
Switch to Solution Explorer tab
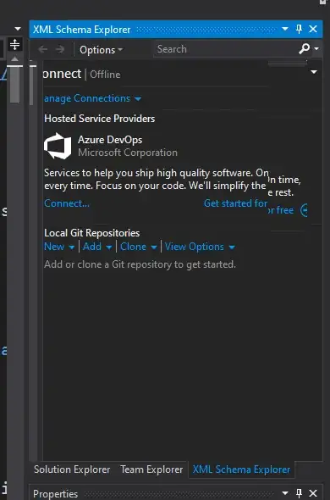tap(72, 469)
